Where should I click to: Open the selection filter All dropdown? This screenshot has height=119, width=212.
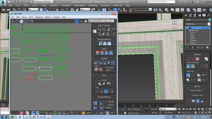coord(33,9)
